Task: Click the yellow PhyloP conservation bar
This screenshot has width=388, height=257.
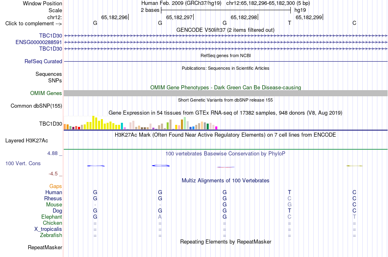Action: [355, 166]
